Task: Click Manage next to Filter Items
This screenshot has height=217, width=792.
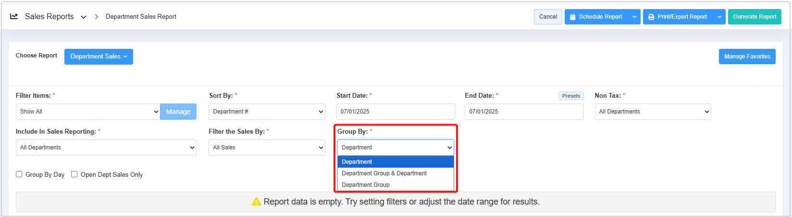Action: tap(178, 112)
